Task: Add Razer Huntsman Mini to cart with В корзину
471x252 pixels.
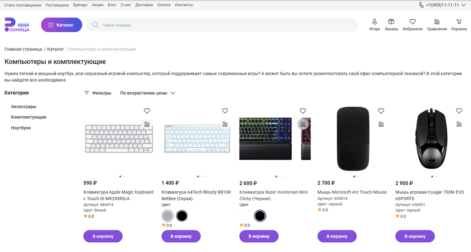Action: pyautogui.click(x=259, y=236)
